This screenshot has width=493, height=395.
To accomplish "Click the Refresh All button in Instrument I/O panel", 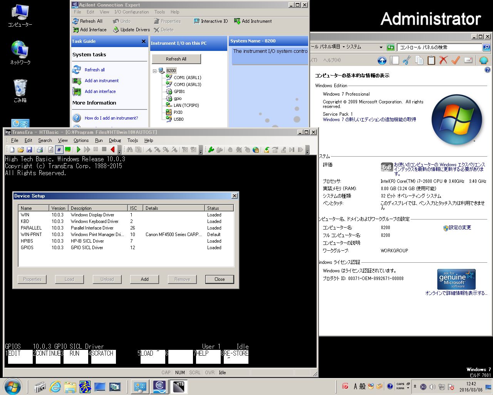I will coord(176,59).
